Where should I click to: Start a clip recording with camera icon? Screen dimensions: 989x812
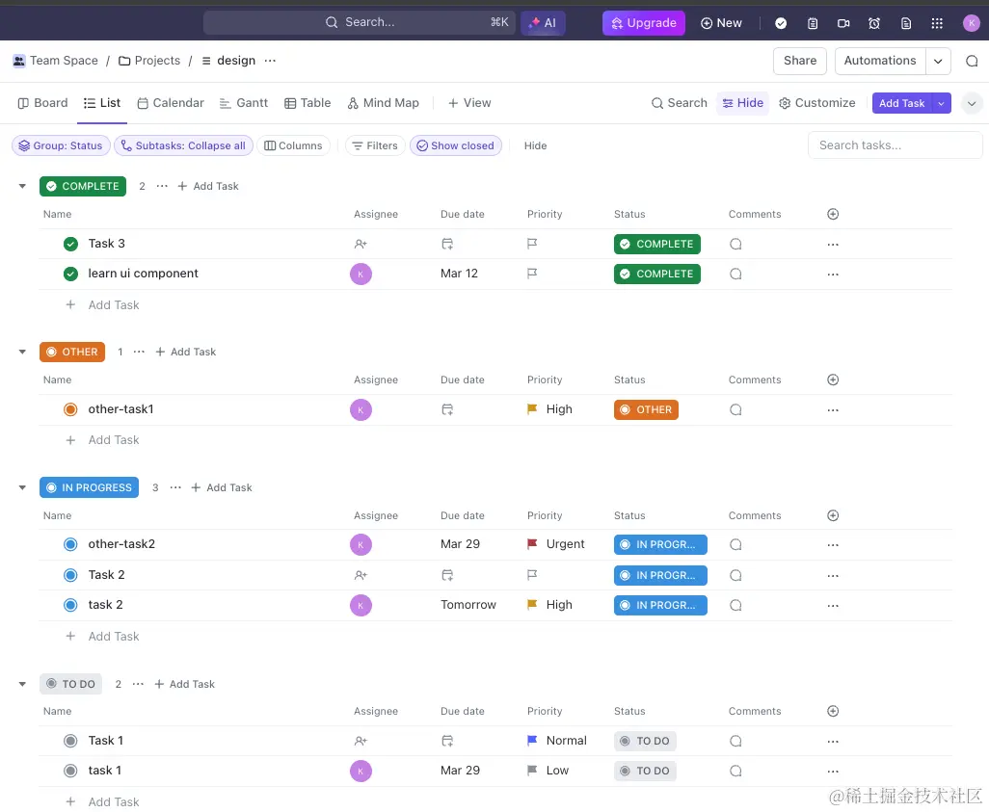[x=843, y=23]
